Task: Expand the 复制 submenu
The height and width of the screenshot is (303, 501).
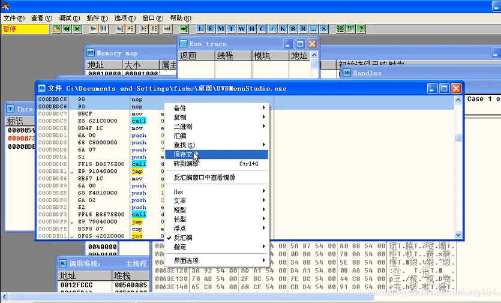Action: (217, 118)
